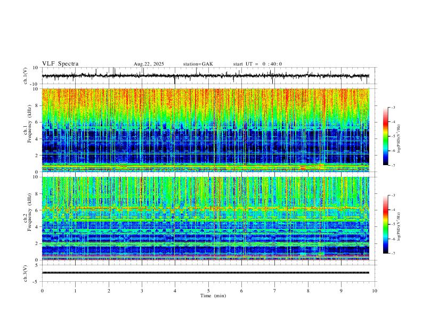Screen dimensions: 422x326
Task: Click the ch.2 spectrogram panel
Action: pyautogui.click(x=206, y=218)
